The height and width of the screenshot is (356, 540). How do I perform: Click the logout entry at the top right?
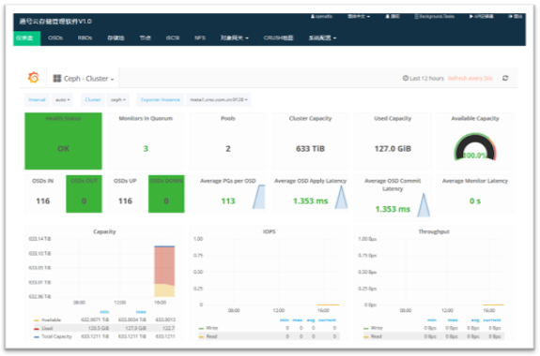click(x=516, y=16)
